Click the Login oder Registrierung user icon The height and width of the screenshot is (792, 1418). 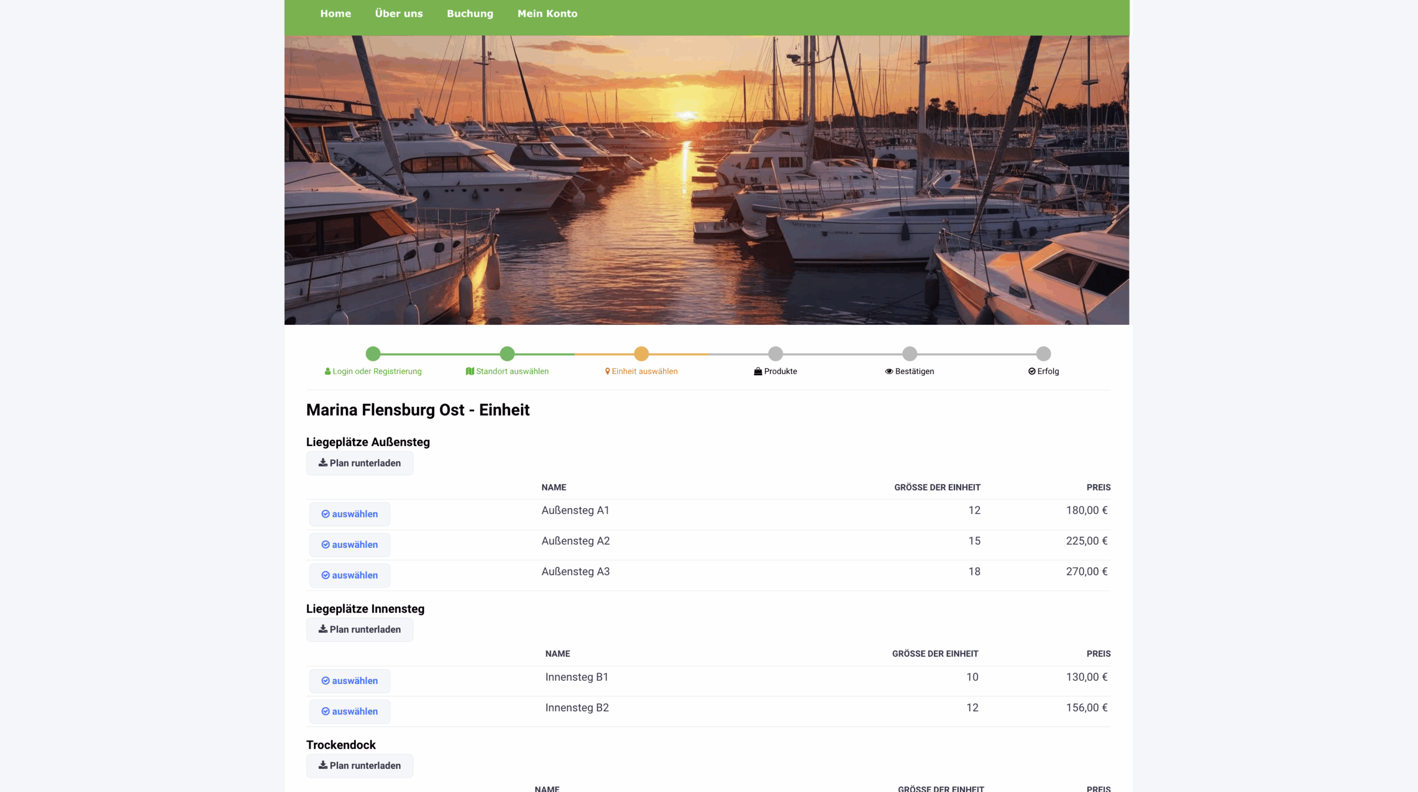tap(327, 371)
